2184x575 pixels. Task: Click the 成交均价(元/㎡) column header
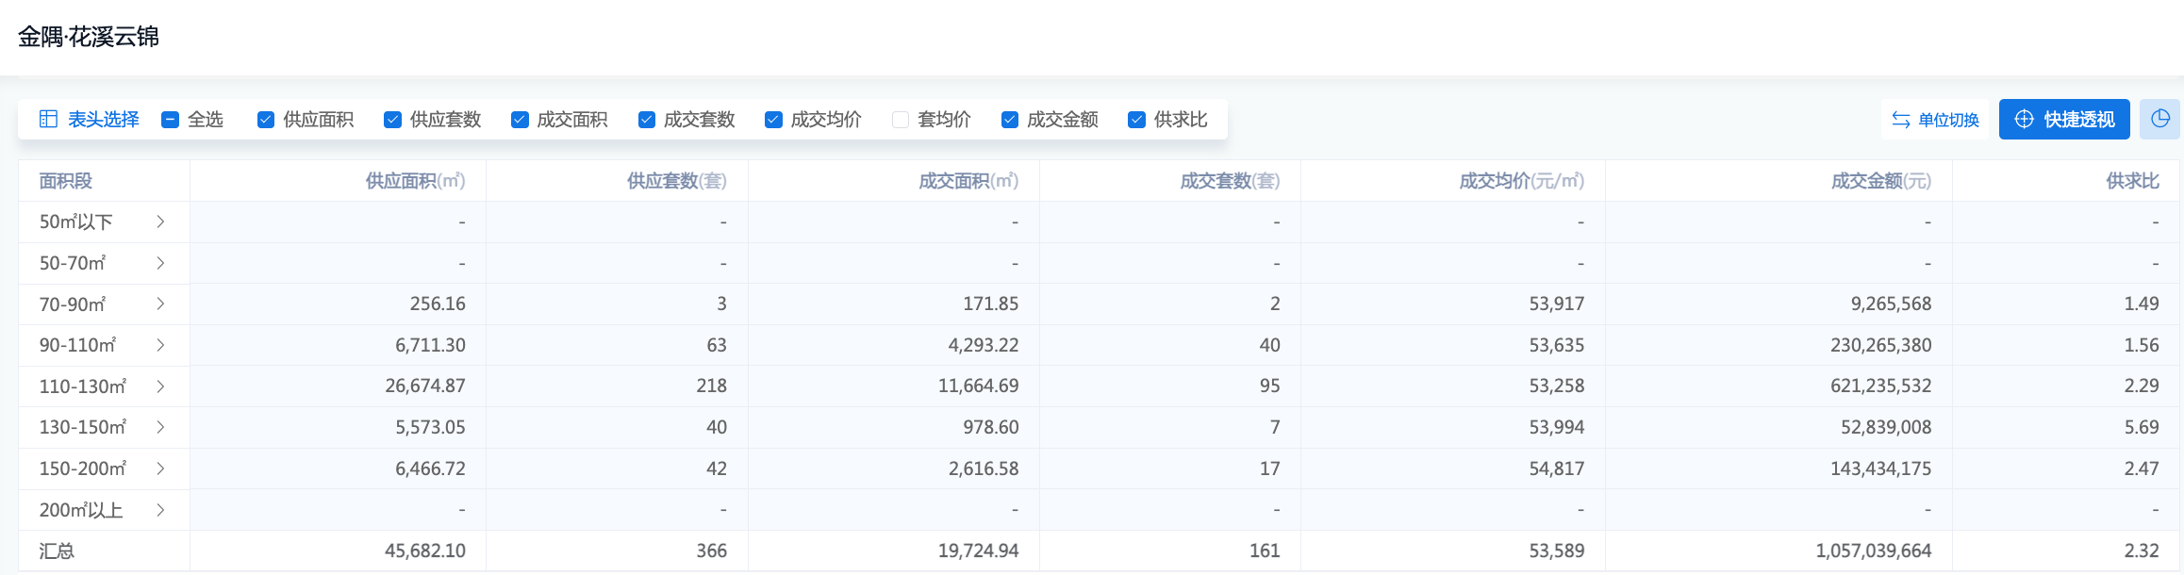point(1520,181)
